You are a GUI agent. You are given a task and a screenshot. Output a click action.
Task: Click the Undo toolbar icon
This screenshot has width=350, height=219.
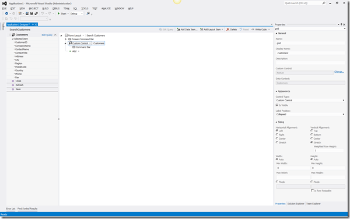tap(42, 13)
